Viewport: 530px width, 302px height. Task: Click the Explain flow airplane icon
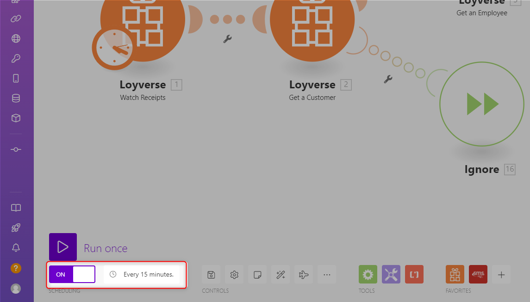[304, 275]
